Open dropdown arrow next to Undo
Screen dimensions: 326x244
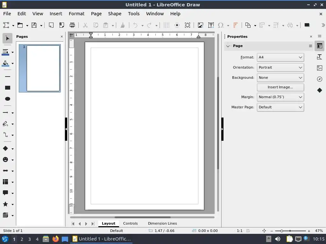(x=142, y=25)
